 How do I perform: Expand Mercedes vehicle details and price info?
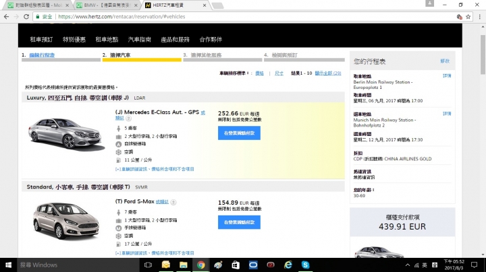155,169
